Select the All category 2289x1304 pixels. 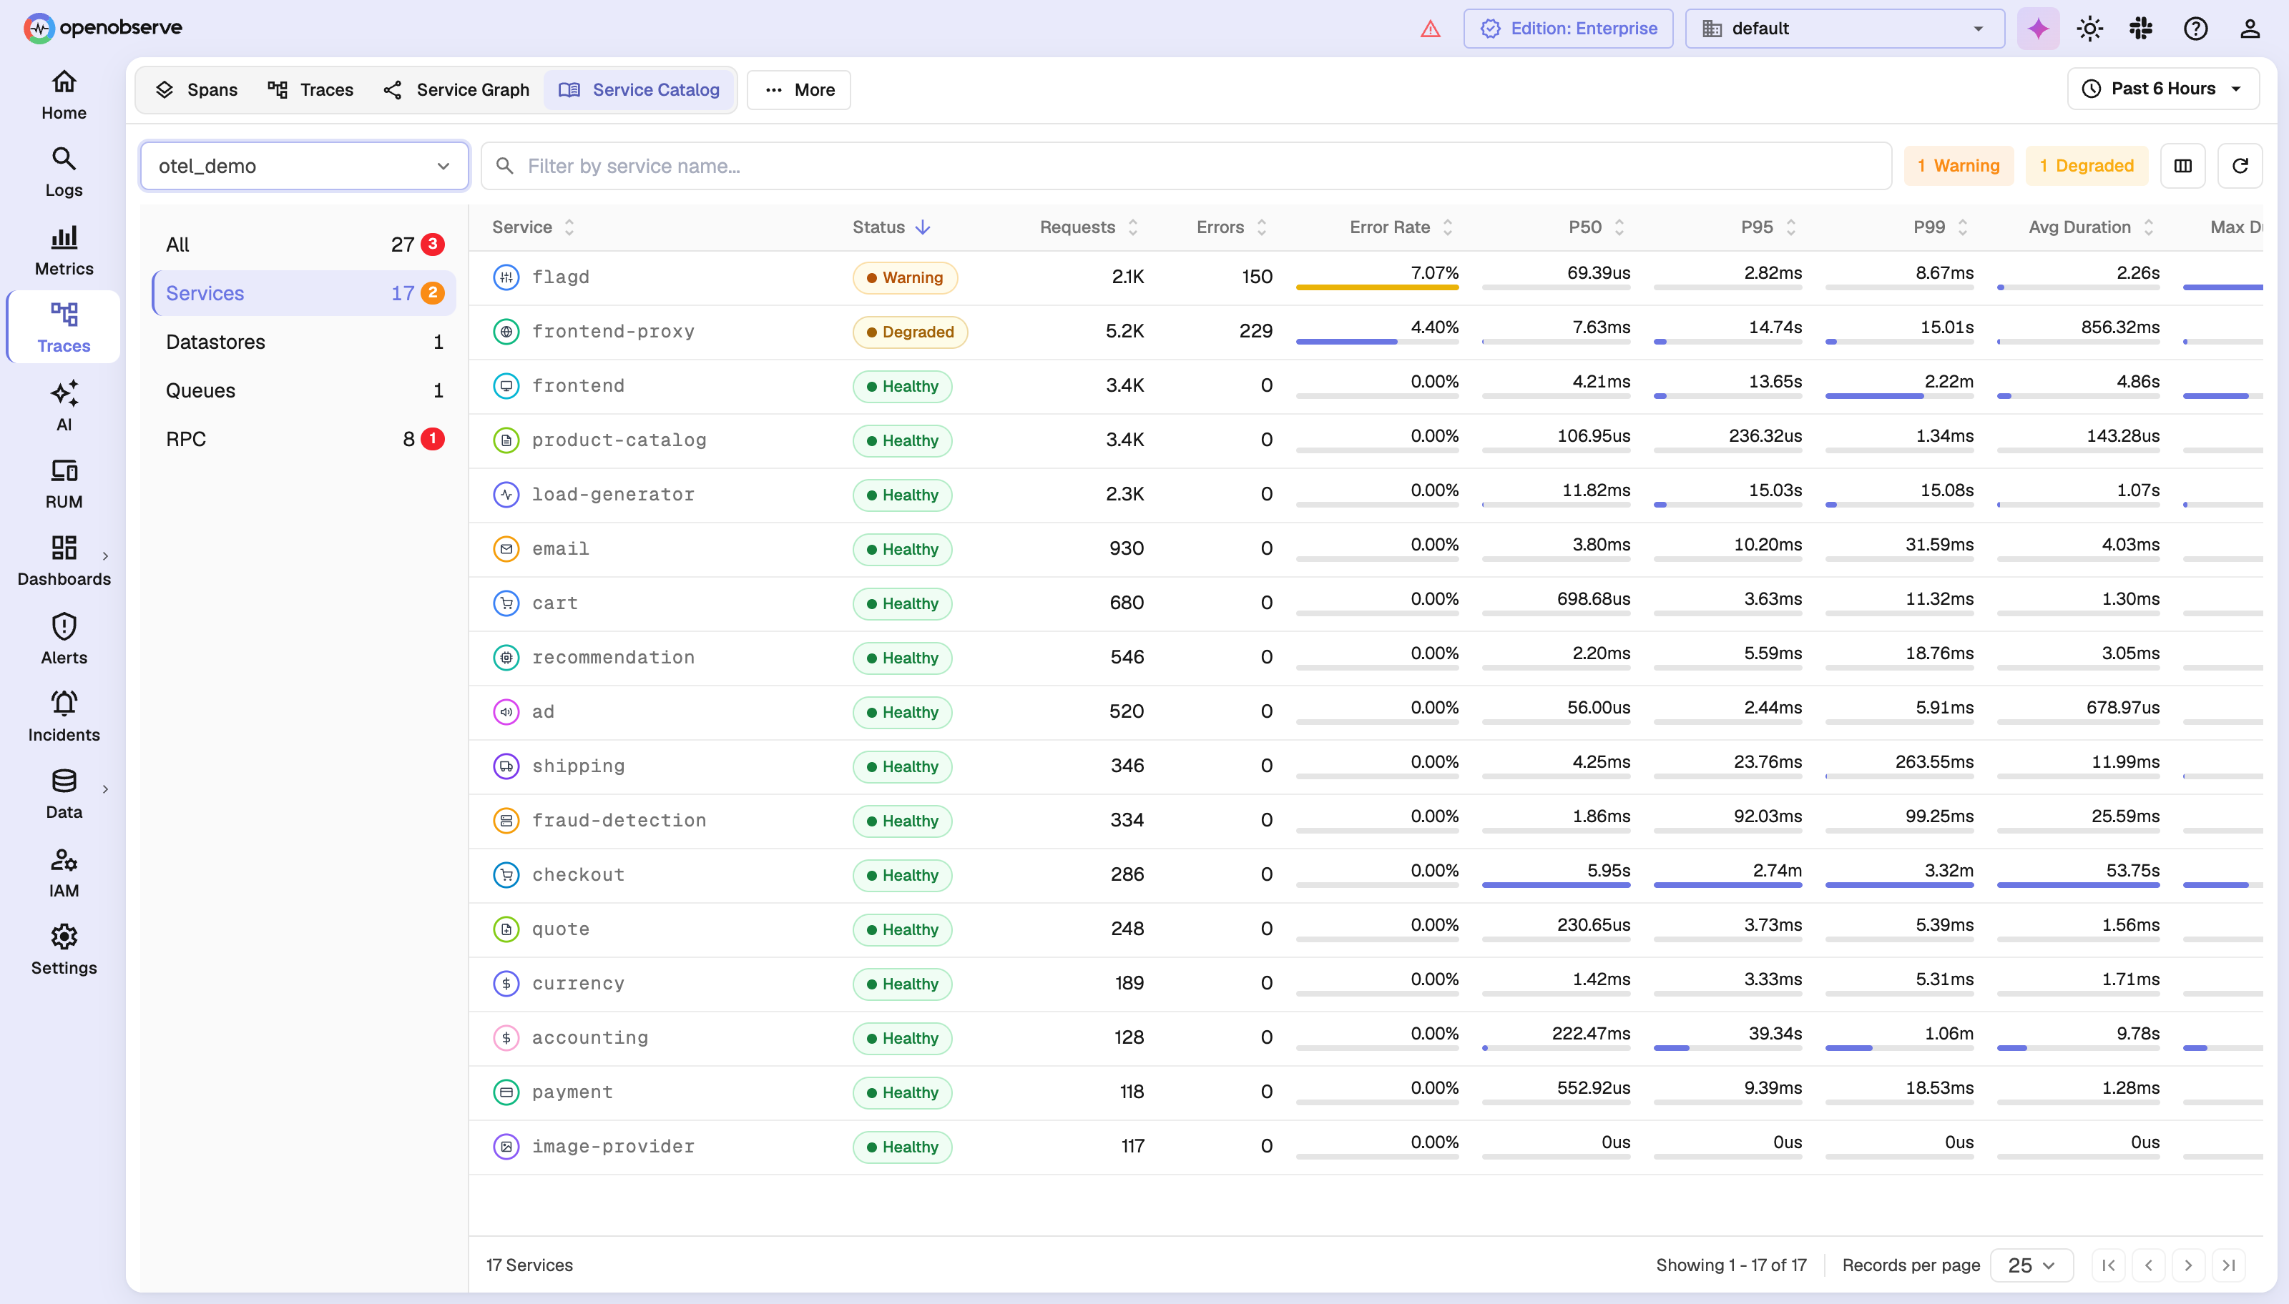[305, 244]
